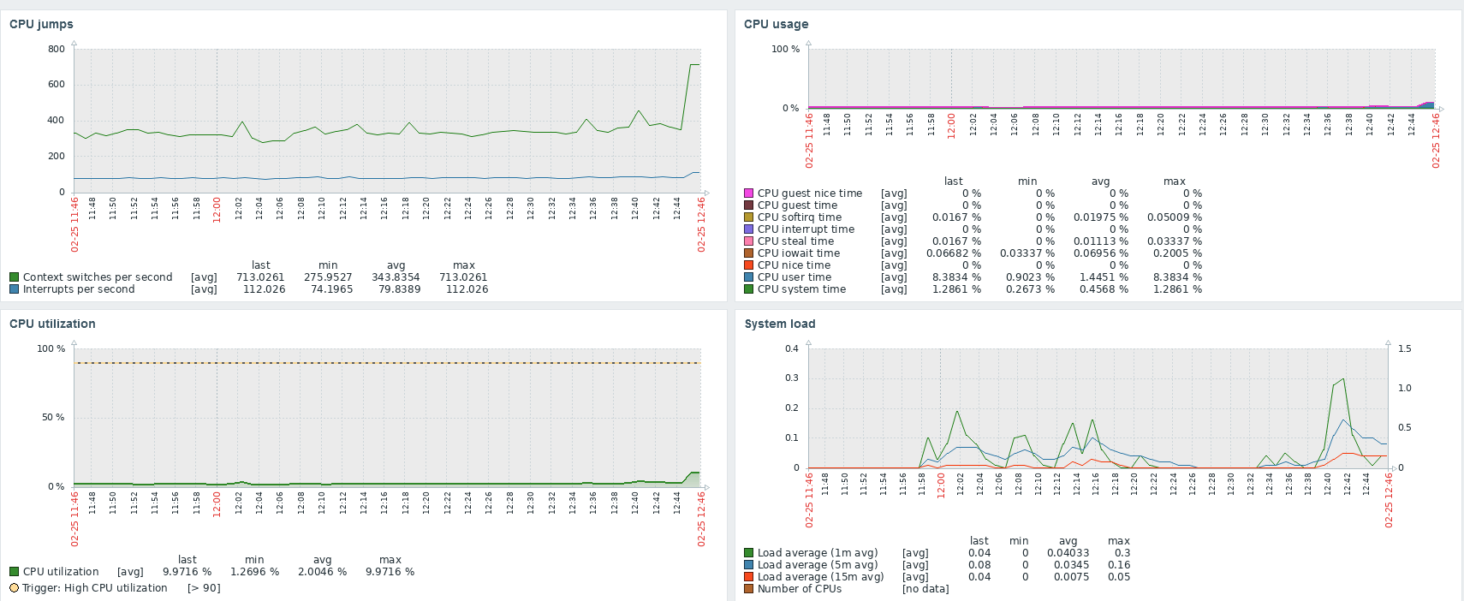Click the Load average (5m avg) swatch

coord(749,565)
